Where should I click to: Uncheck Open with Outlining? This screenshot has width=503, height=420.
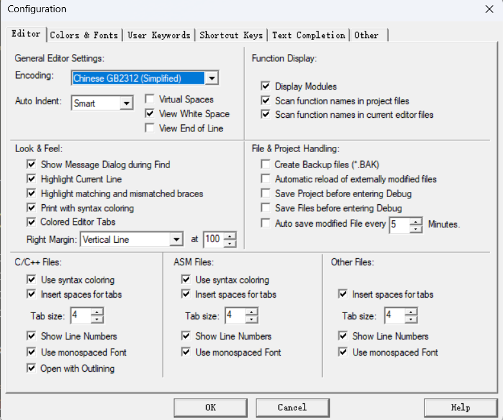32,368
